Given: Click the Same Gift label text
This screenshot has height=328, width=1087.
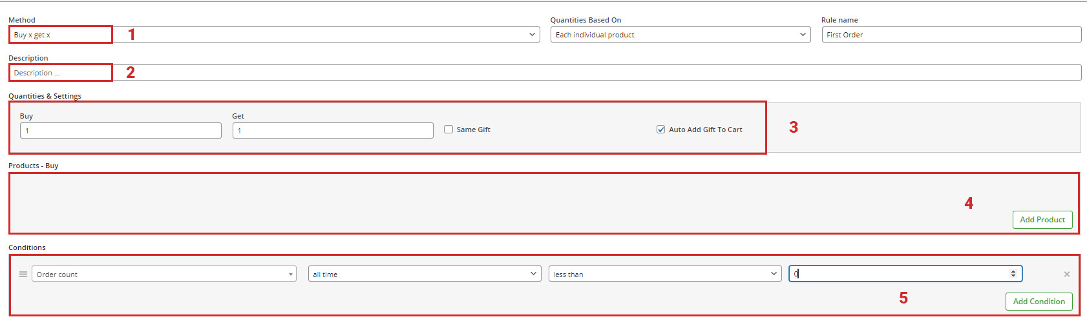Looking at the screenshot, I should [473, 130].
